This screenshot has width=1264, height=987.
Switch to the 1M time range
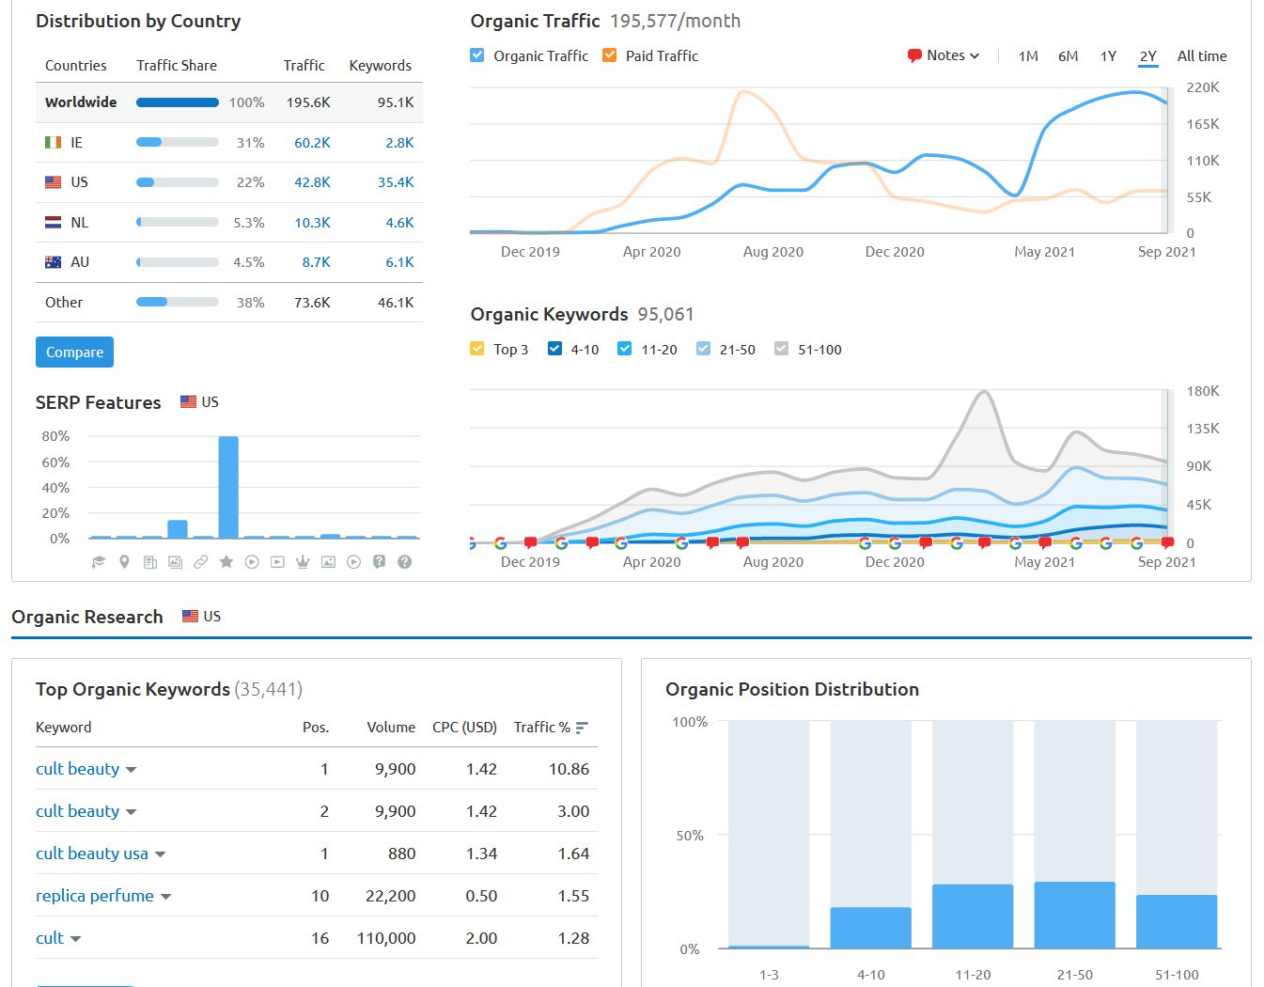click(1028, 56)
